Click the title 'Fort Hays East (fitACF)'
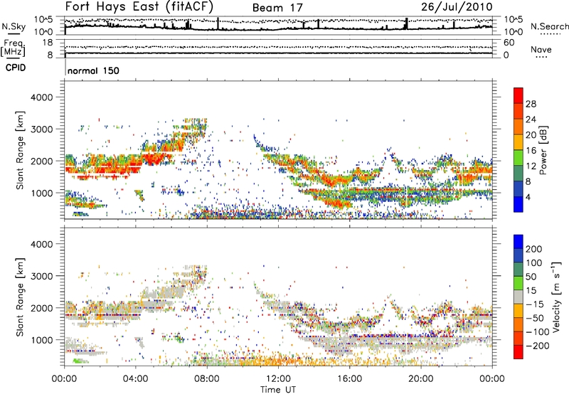 coord(139,7)
